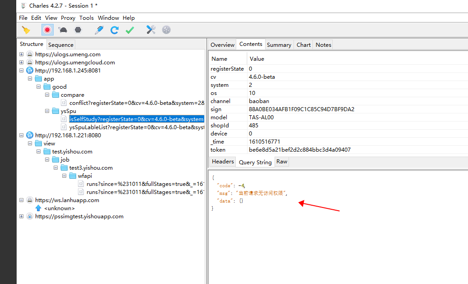The width and height of the screenshot is (468, 284).
Task: Click the green checkmark Validate icon
Action: click(130, 30)
